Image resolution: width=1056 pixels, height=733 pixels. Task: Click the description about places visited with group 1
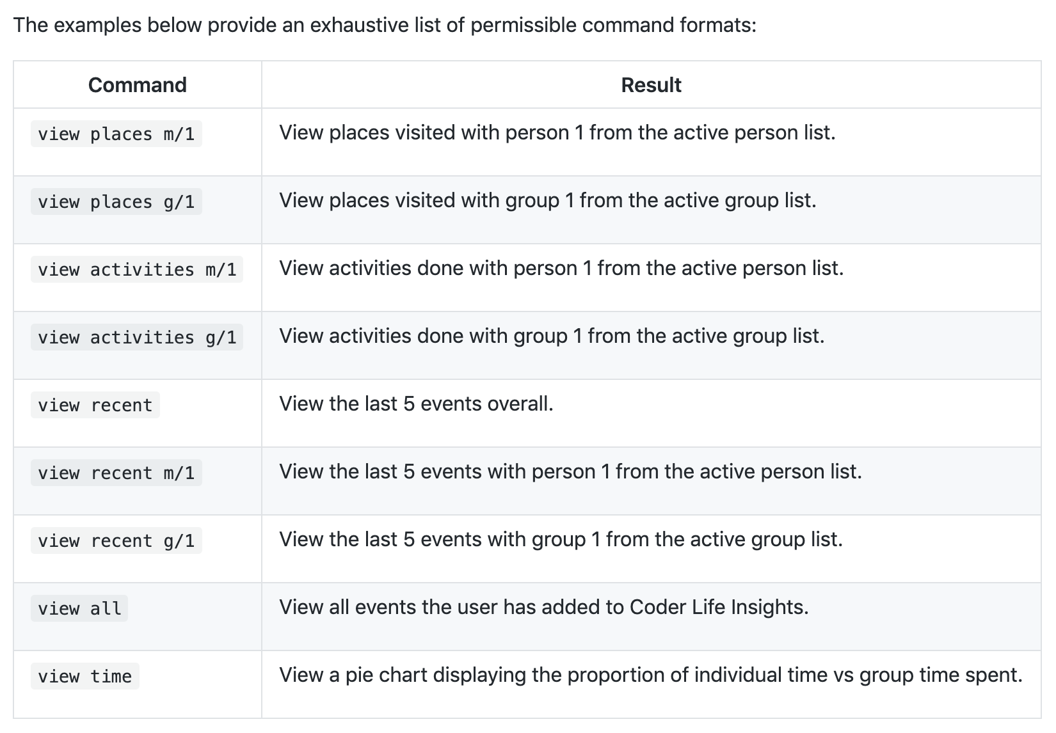click(547, 201)
